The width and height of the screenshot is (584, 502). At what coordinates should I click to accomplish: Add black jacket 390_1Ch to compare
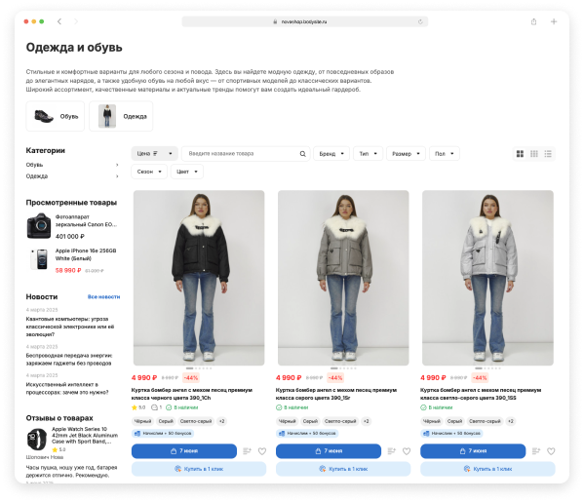coord(247,451)
